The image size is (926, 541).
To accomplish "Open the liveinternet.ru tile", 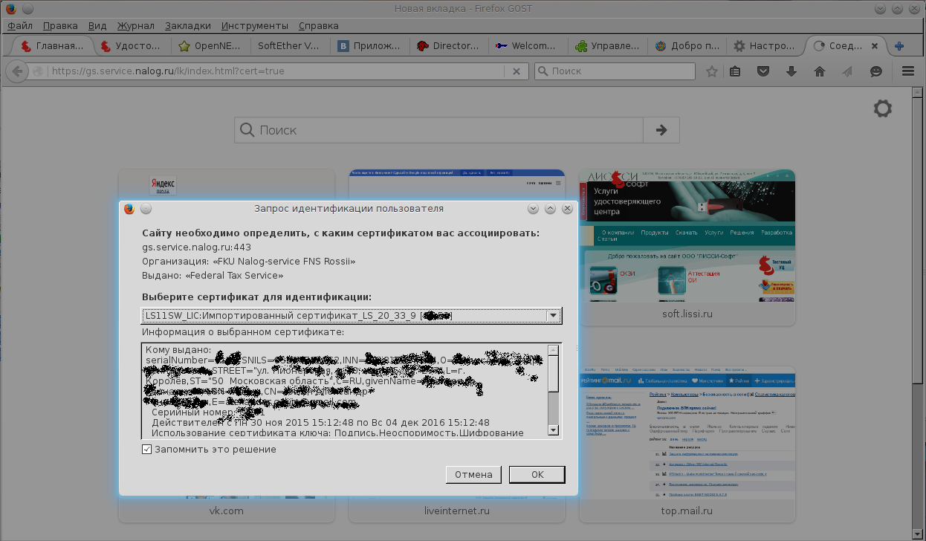I will (x=456, y=511).
